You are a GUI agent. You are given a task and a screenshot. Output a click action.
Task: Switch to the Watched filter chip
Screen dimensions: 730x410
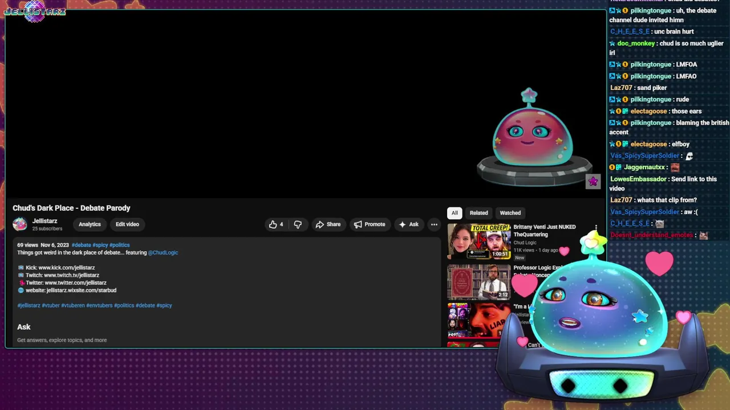[510, 213]
